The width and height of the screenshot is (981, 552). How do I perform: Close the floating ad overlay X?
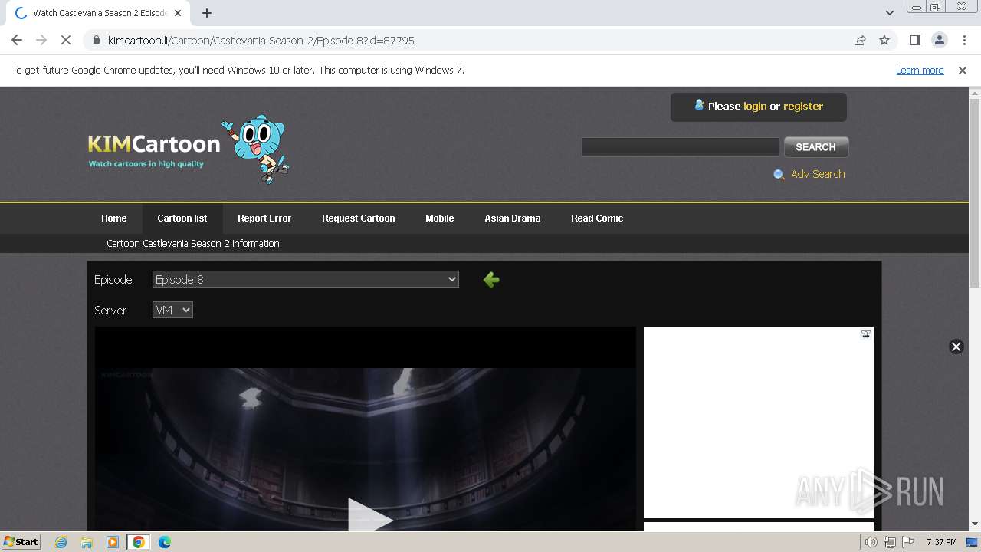pyautogui.click(x=956, y=347)
